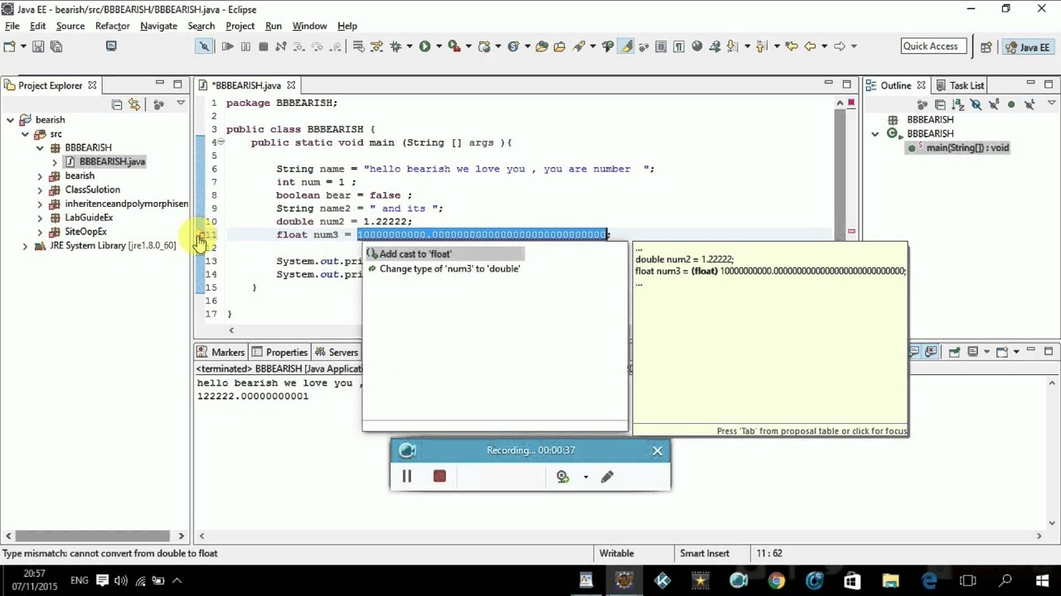
Task: Click the Debug bug icon
Action: [395, 46]
